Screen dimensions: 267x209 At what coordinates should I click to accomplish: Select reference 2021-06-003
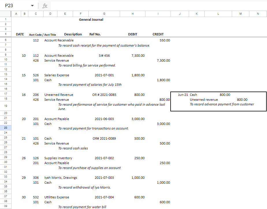pos(104,119)
